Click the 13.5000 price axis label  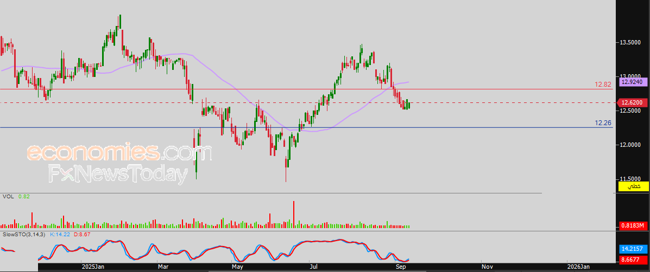630,42
